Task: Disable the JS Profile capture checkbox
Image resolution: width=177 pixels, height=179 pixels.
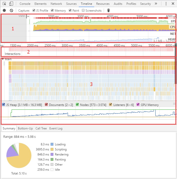Action: coord(34,10)
